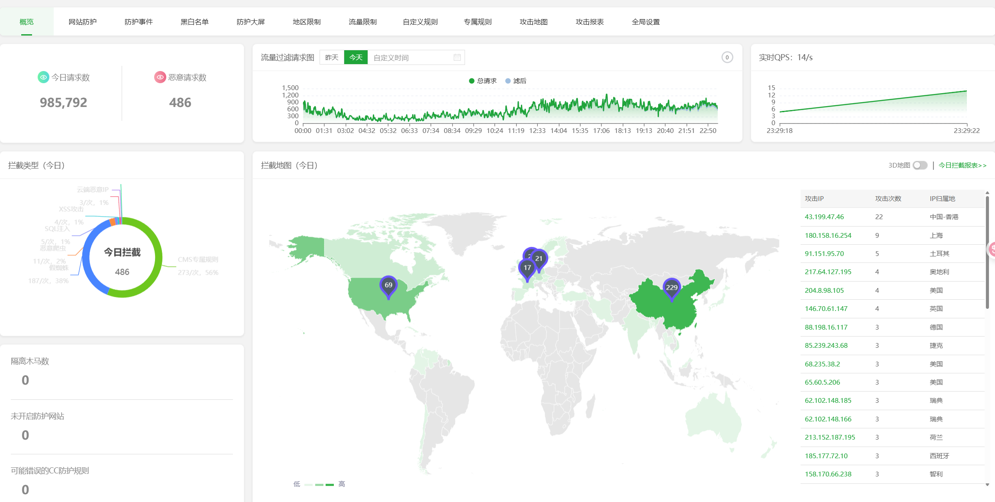Click attack IP 213.152.187.195
The height and width of the screenshot is (502, 995).
[830, 437]
